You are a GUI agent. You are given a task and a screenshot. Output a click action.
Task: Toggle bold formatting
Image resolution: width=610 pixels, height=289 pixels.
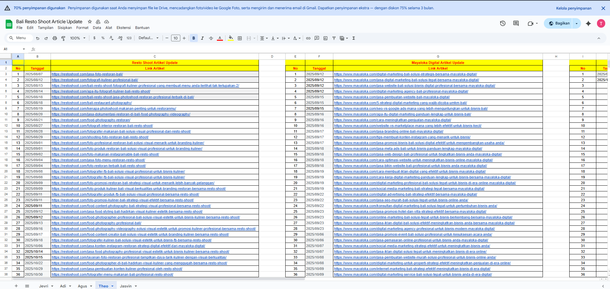pos(194,38)
